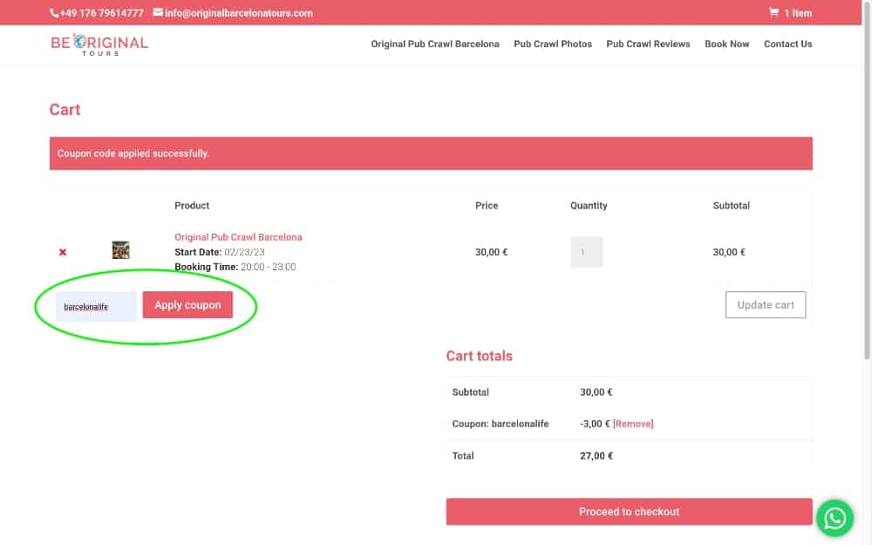
Task: Open the Original Pub Crawl Barcelona product link
Action: pyautogui.click(x=238, y=237)
